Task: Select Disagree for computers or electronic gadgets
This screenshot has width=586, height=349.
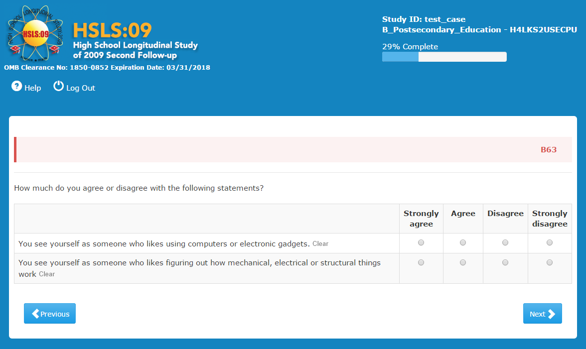Action: pyautogui.click(x=505, y=242)
